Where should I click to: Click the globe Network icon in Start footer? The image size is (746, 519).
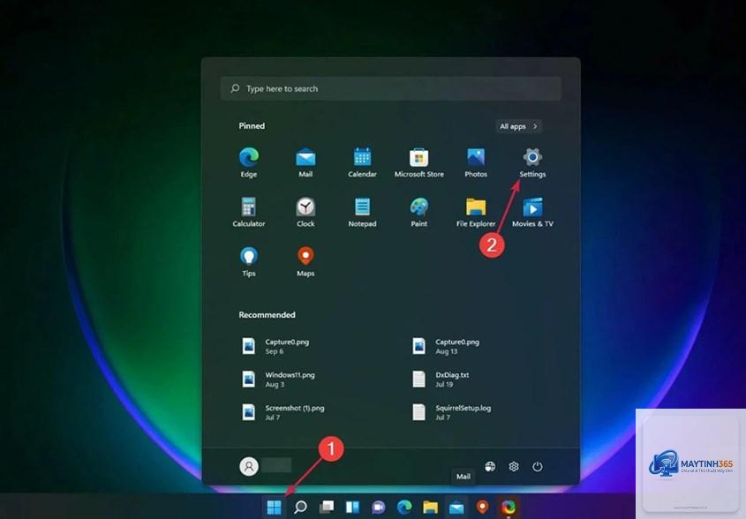click(490, 467)
